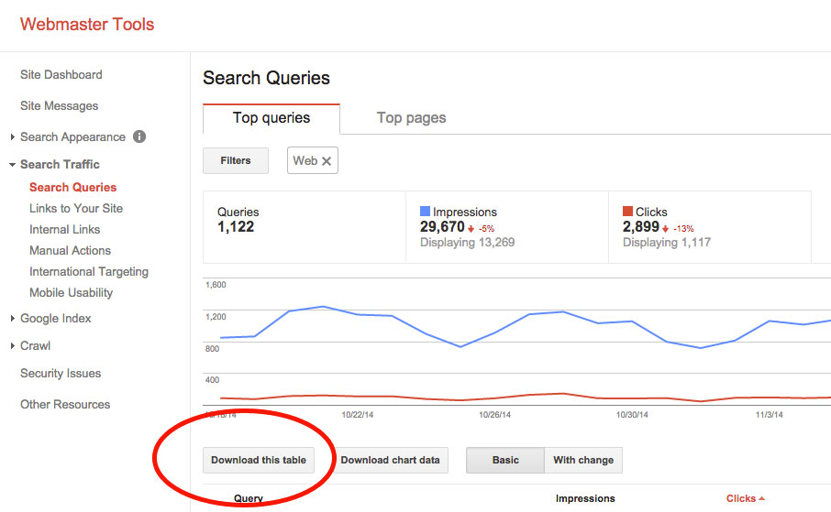Image resolution: width=831 pixels, height=512 pixels.
Task: Expand the Crawl section
Action: 12,346
